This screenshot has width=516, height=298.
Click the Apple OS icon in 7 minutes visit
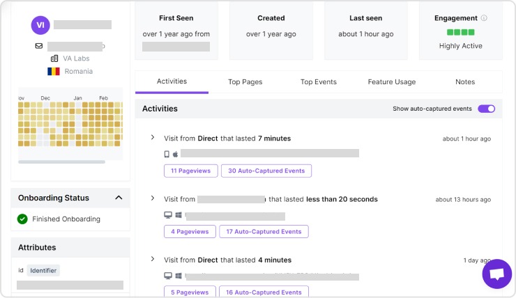click(x=176, y=154)
